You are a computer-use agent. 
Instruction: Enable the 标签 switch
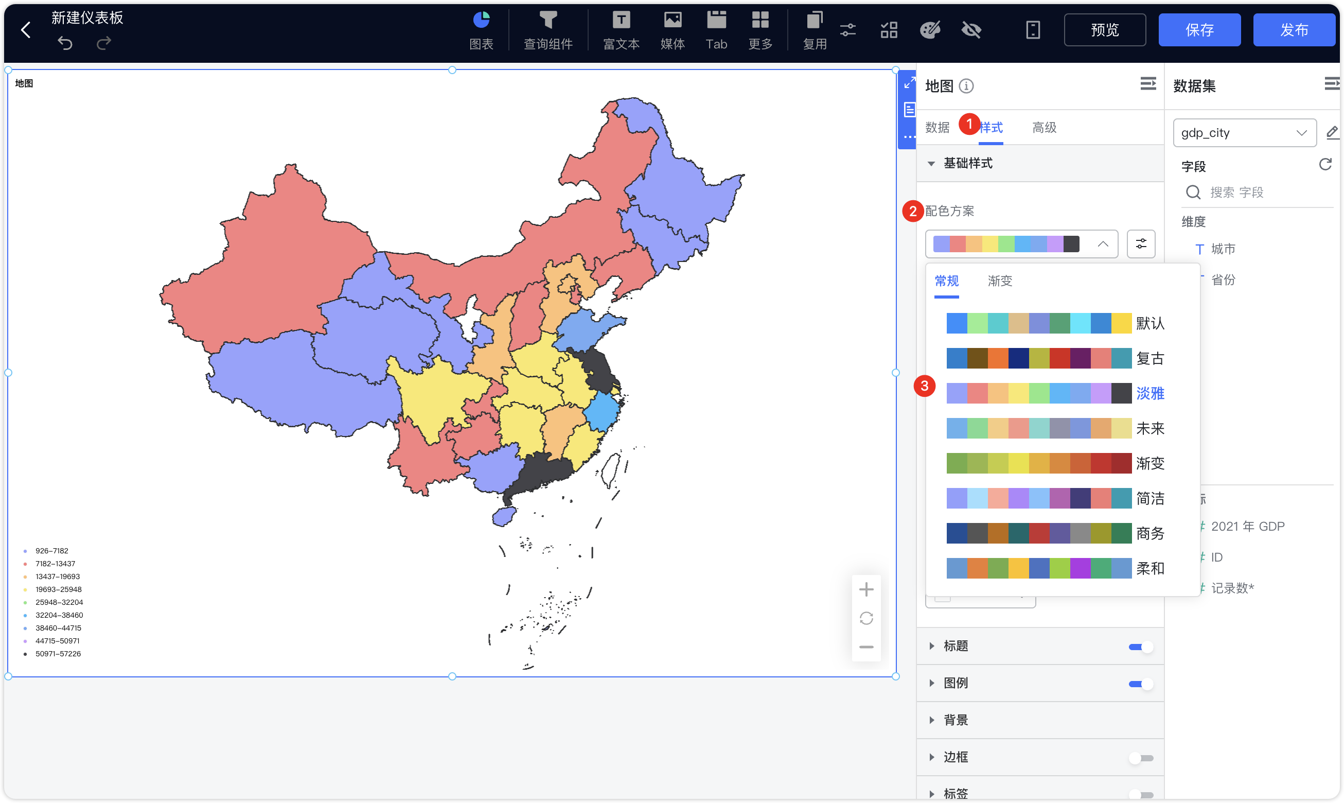1140,795
